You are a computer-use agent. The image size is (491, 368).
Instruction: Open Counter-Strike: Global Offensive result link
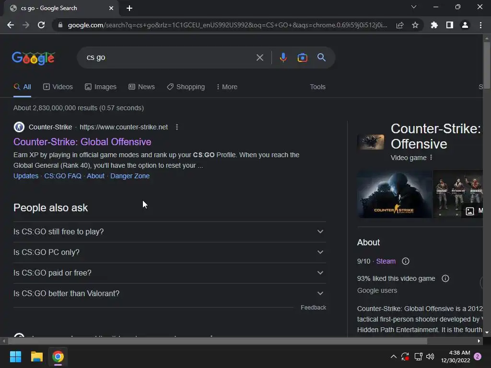point(82,142)
